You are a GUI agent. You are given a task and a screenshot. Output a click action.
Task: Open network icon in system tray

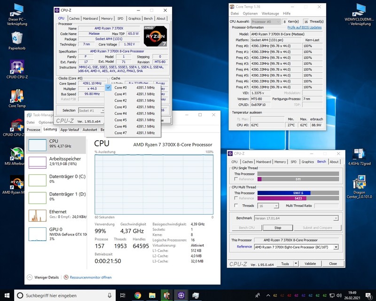click(x=332, y=295)
